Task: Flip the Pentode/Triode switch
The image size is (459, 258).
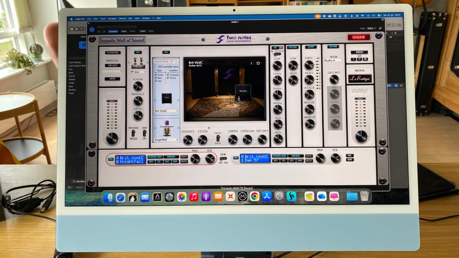Action: [x=133, y=133]
